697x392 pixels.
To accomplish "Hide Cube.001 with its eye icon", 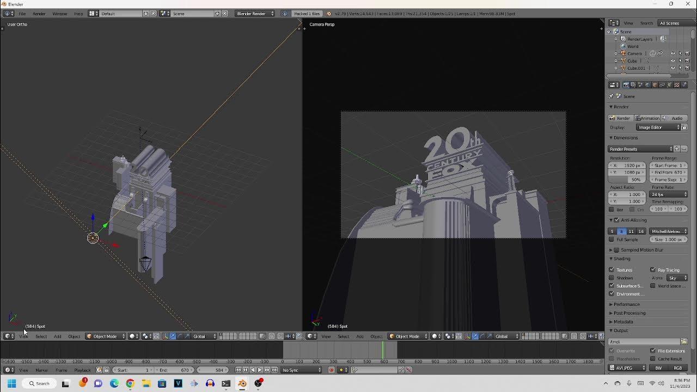I will [673, 68].
